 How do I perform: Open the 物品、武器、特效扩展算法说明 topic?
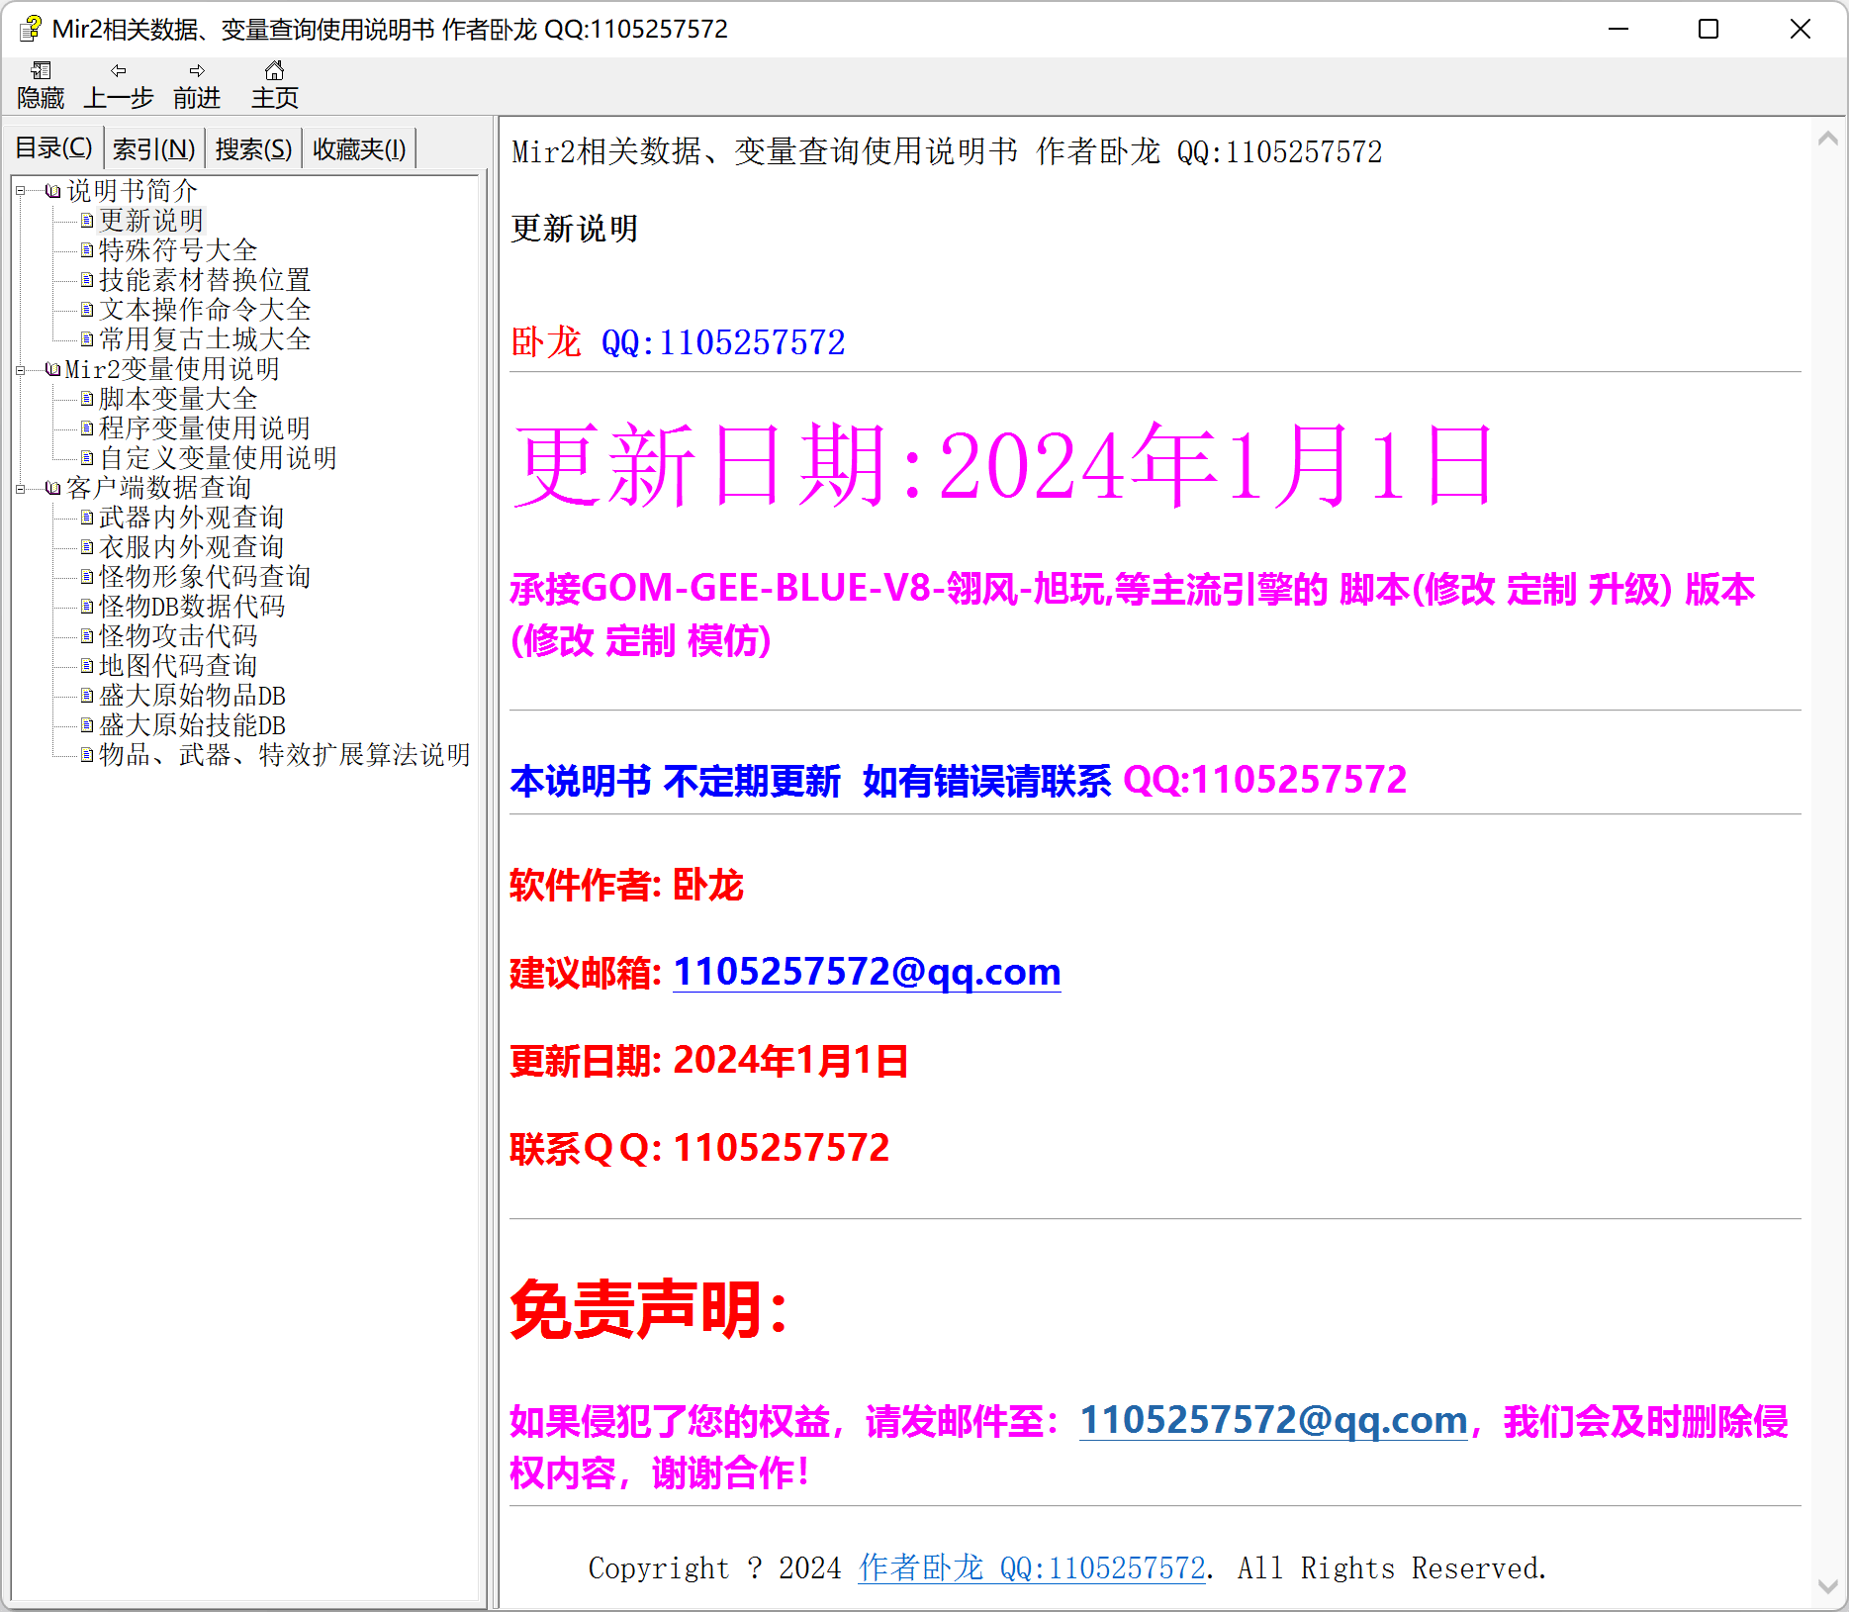click(285, 755)
